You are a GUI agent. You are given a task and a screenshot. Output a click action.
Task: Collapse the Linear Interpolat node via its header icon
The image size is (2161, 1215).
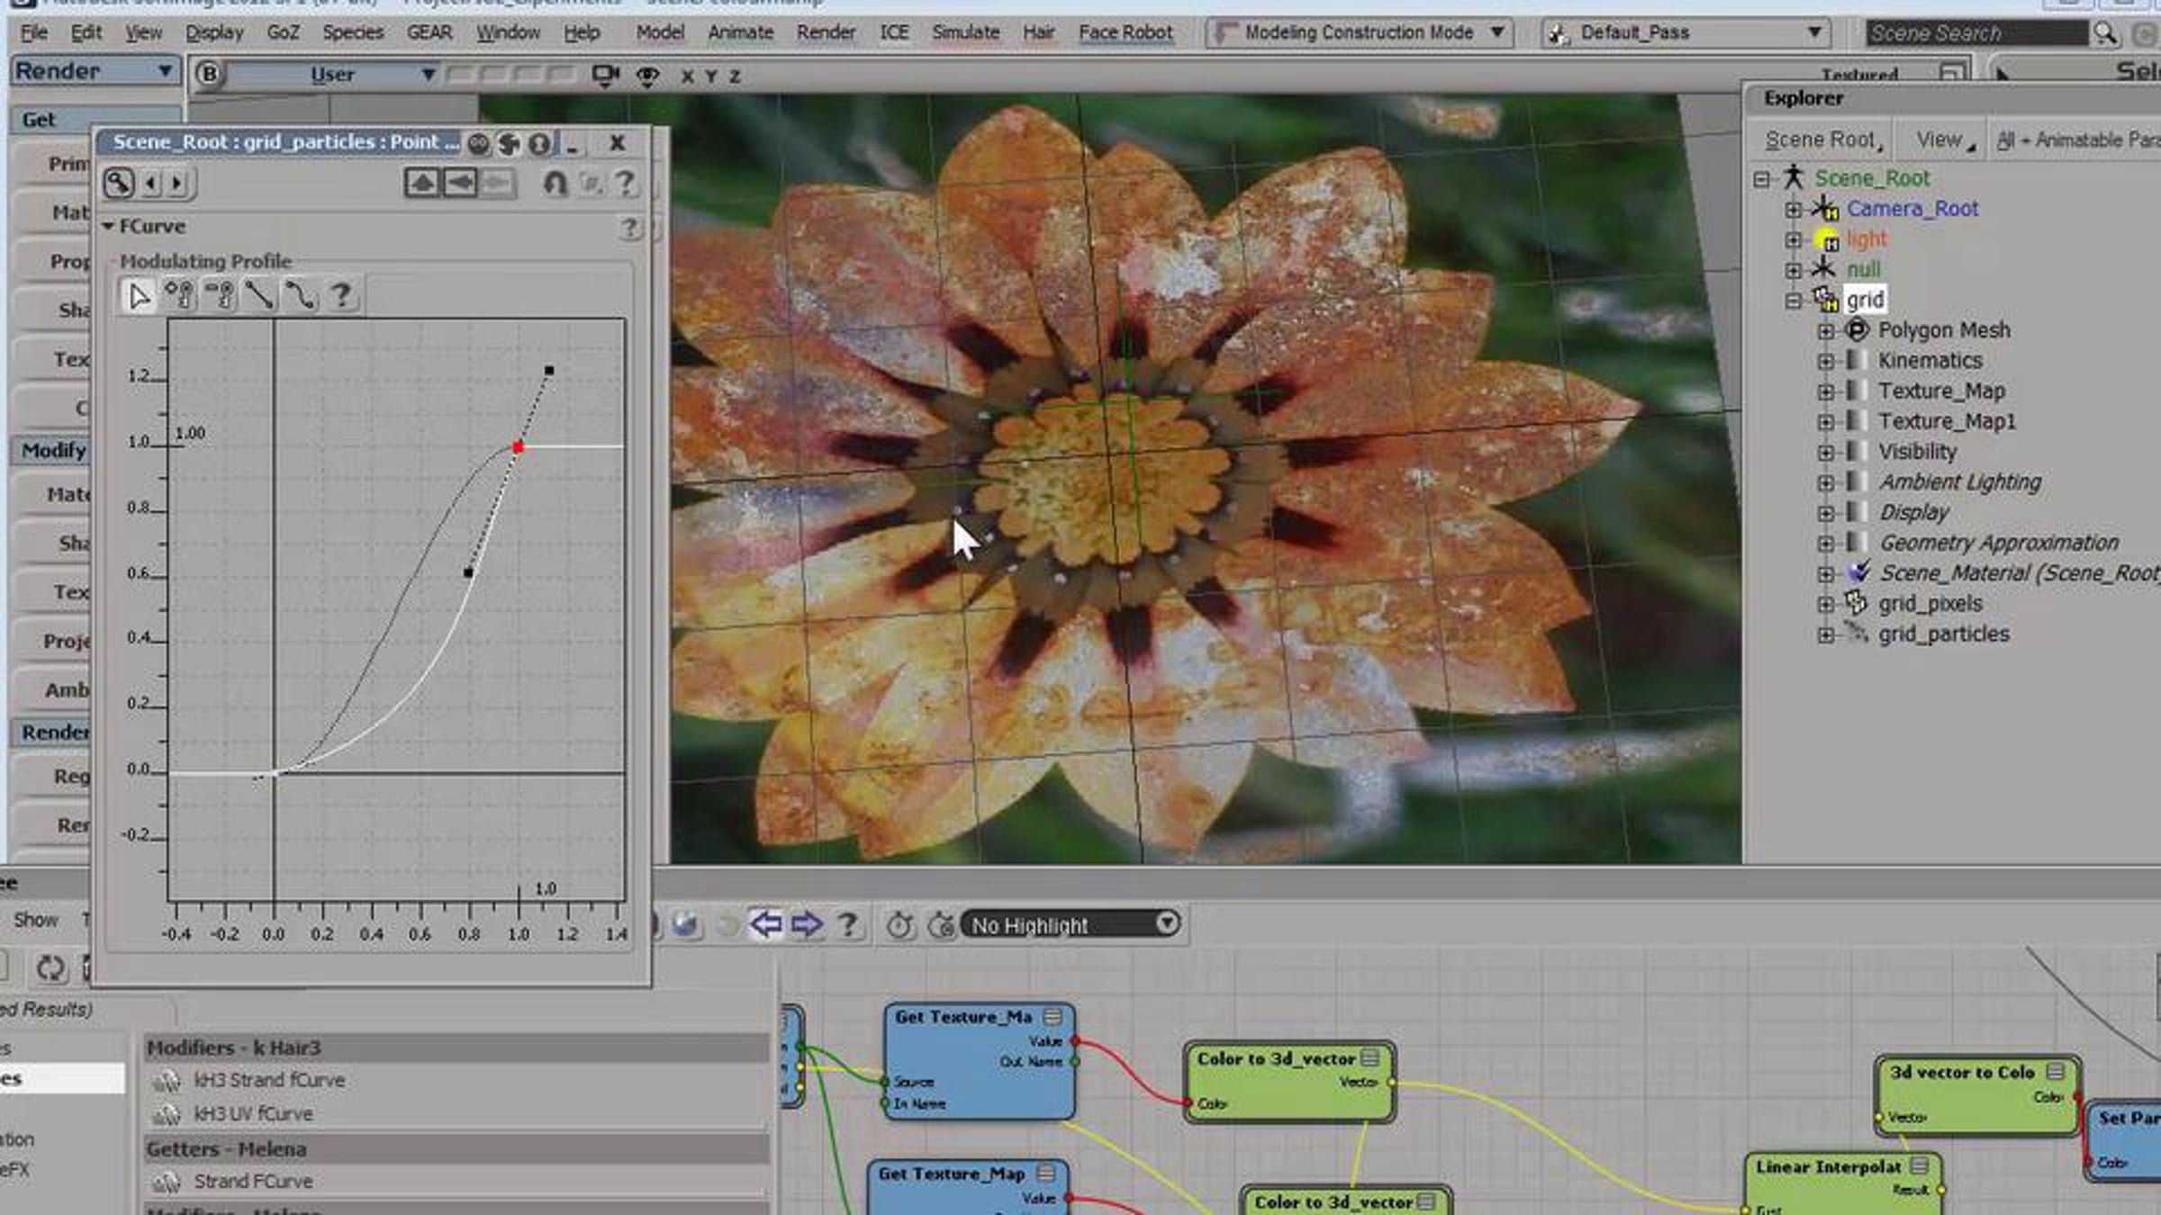pyautogui.click(x=1920, y=1166)
